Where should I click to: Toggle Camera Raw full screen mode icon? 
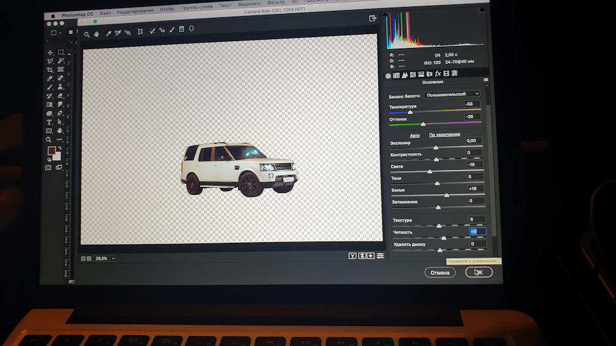pyautogui.click(x=372, y=19)
